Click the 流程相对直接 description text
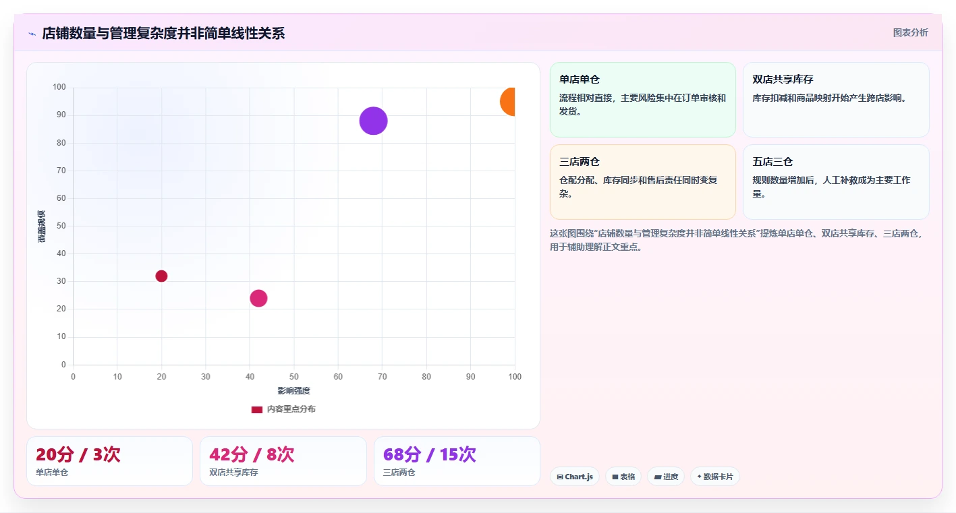Screen dimensions: 956x513 coord(642,104)
